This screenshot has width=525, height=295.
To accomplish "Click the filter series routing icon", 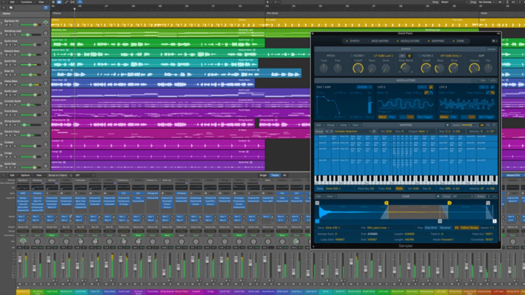I will coord(402,56).
